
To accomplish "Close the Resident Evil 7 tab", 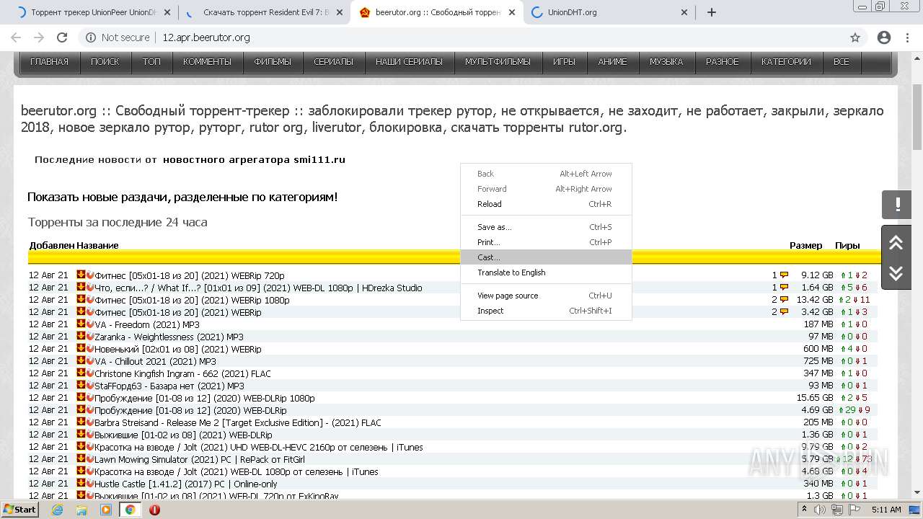I will click(340, 12).
